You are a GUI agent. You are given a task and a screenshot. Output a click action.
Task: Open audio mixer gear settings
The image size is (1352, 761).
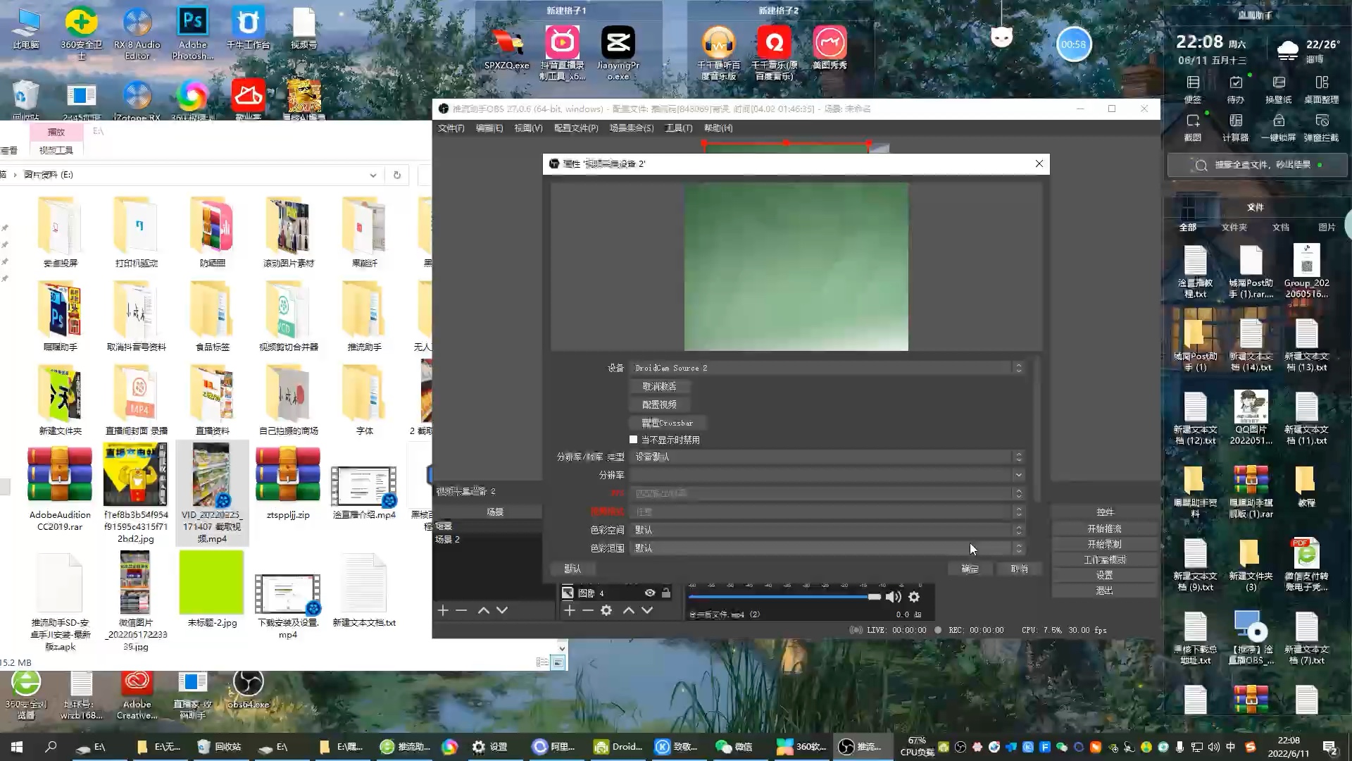click(x=914, y=597)
